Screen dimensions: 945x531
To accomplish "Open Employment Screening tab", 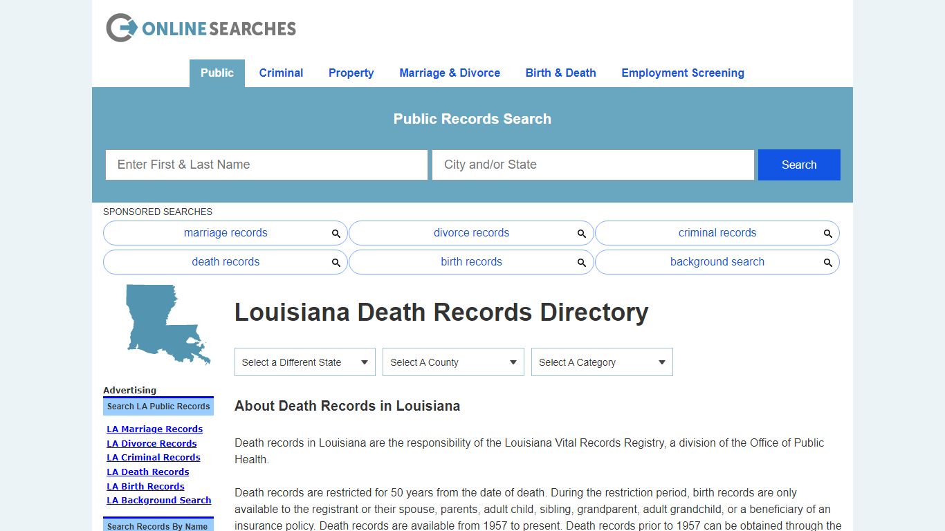I will coord(683,73).
